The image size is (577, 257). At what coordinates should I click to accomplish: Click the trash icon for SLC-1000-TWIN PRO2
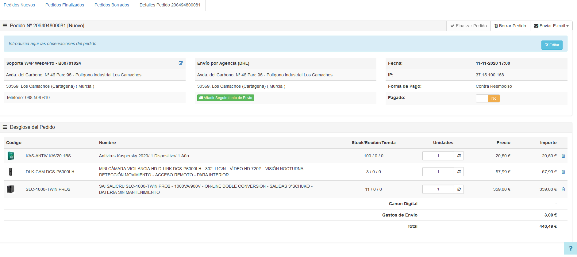[x=563, y=189]
